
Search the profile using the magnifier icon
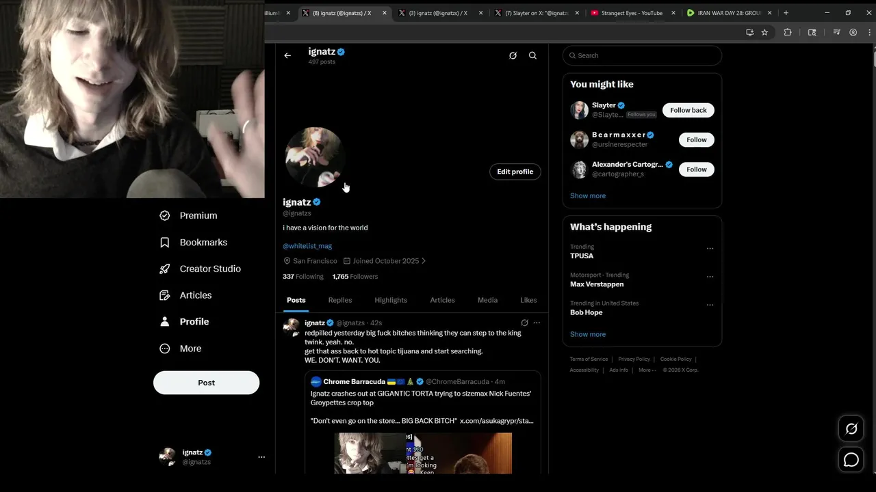coord(532,55)
